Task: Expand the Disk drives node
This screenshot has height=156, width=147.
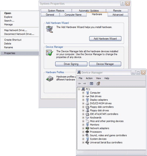Action: click(x=83, y=96)
